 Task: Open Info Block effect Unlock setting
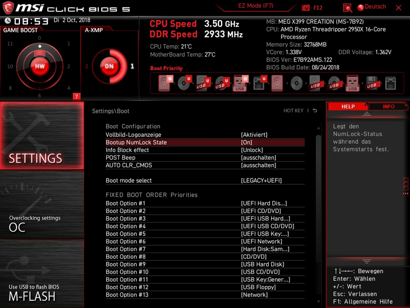(252, 150)
